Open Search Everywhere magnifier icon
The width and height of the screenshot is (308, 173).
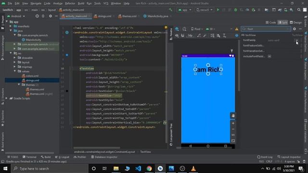click(x=299, y=10)
